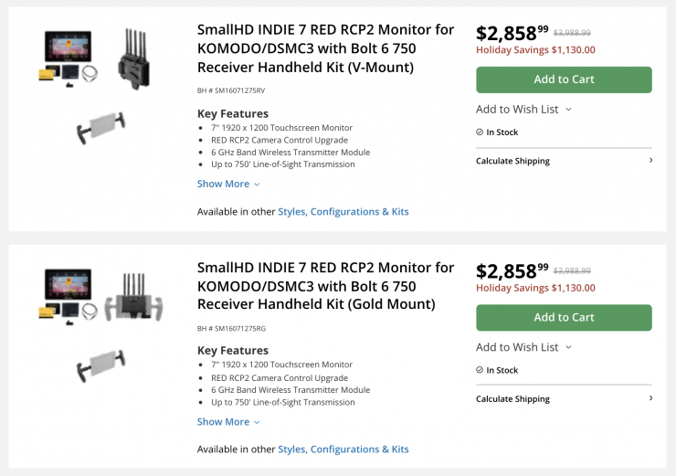Viewport: 676px width, 476px height.
Task: Expand Show More for V-Mount kit
Action: pyautogui.click(x=228, y=184)
